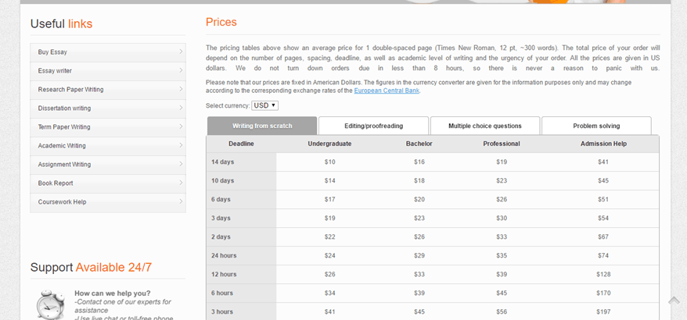Open the Select currency USD dropdown
The image size is (687, 320).
tap(264, 105)
